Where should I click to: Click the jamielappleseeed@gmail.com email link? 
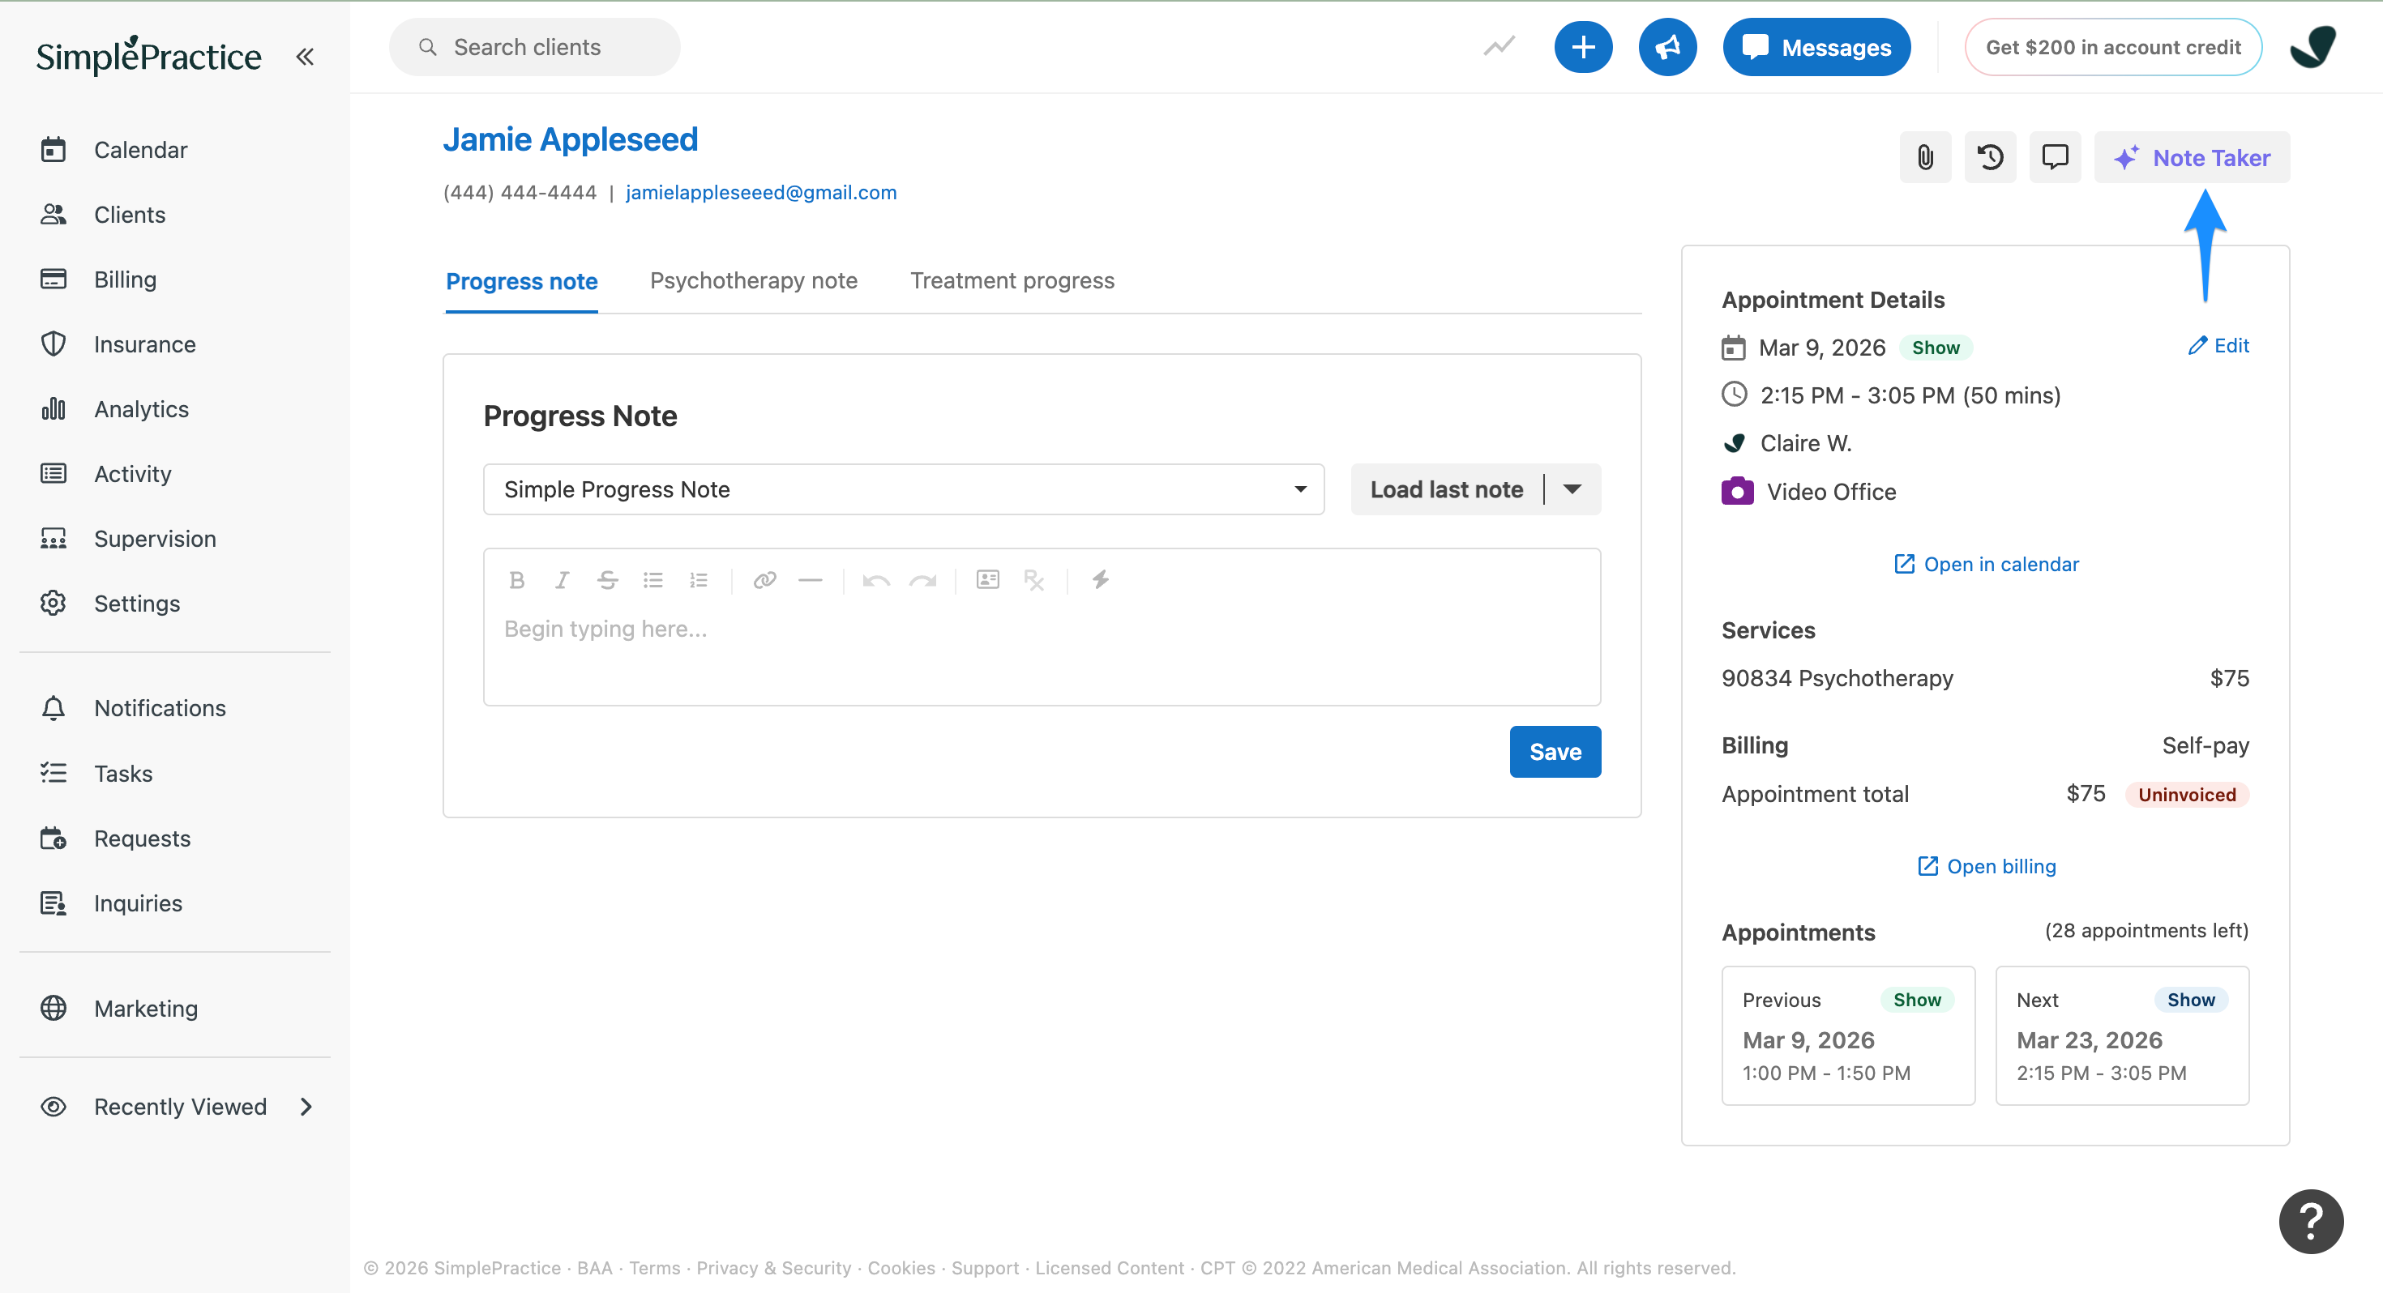coord(760,192)
